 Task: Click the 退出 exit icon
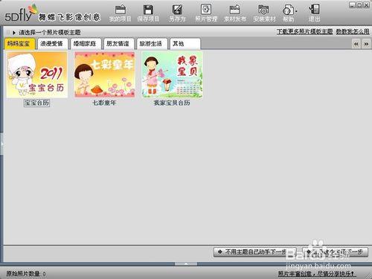click(x=314, y=10)
